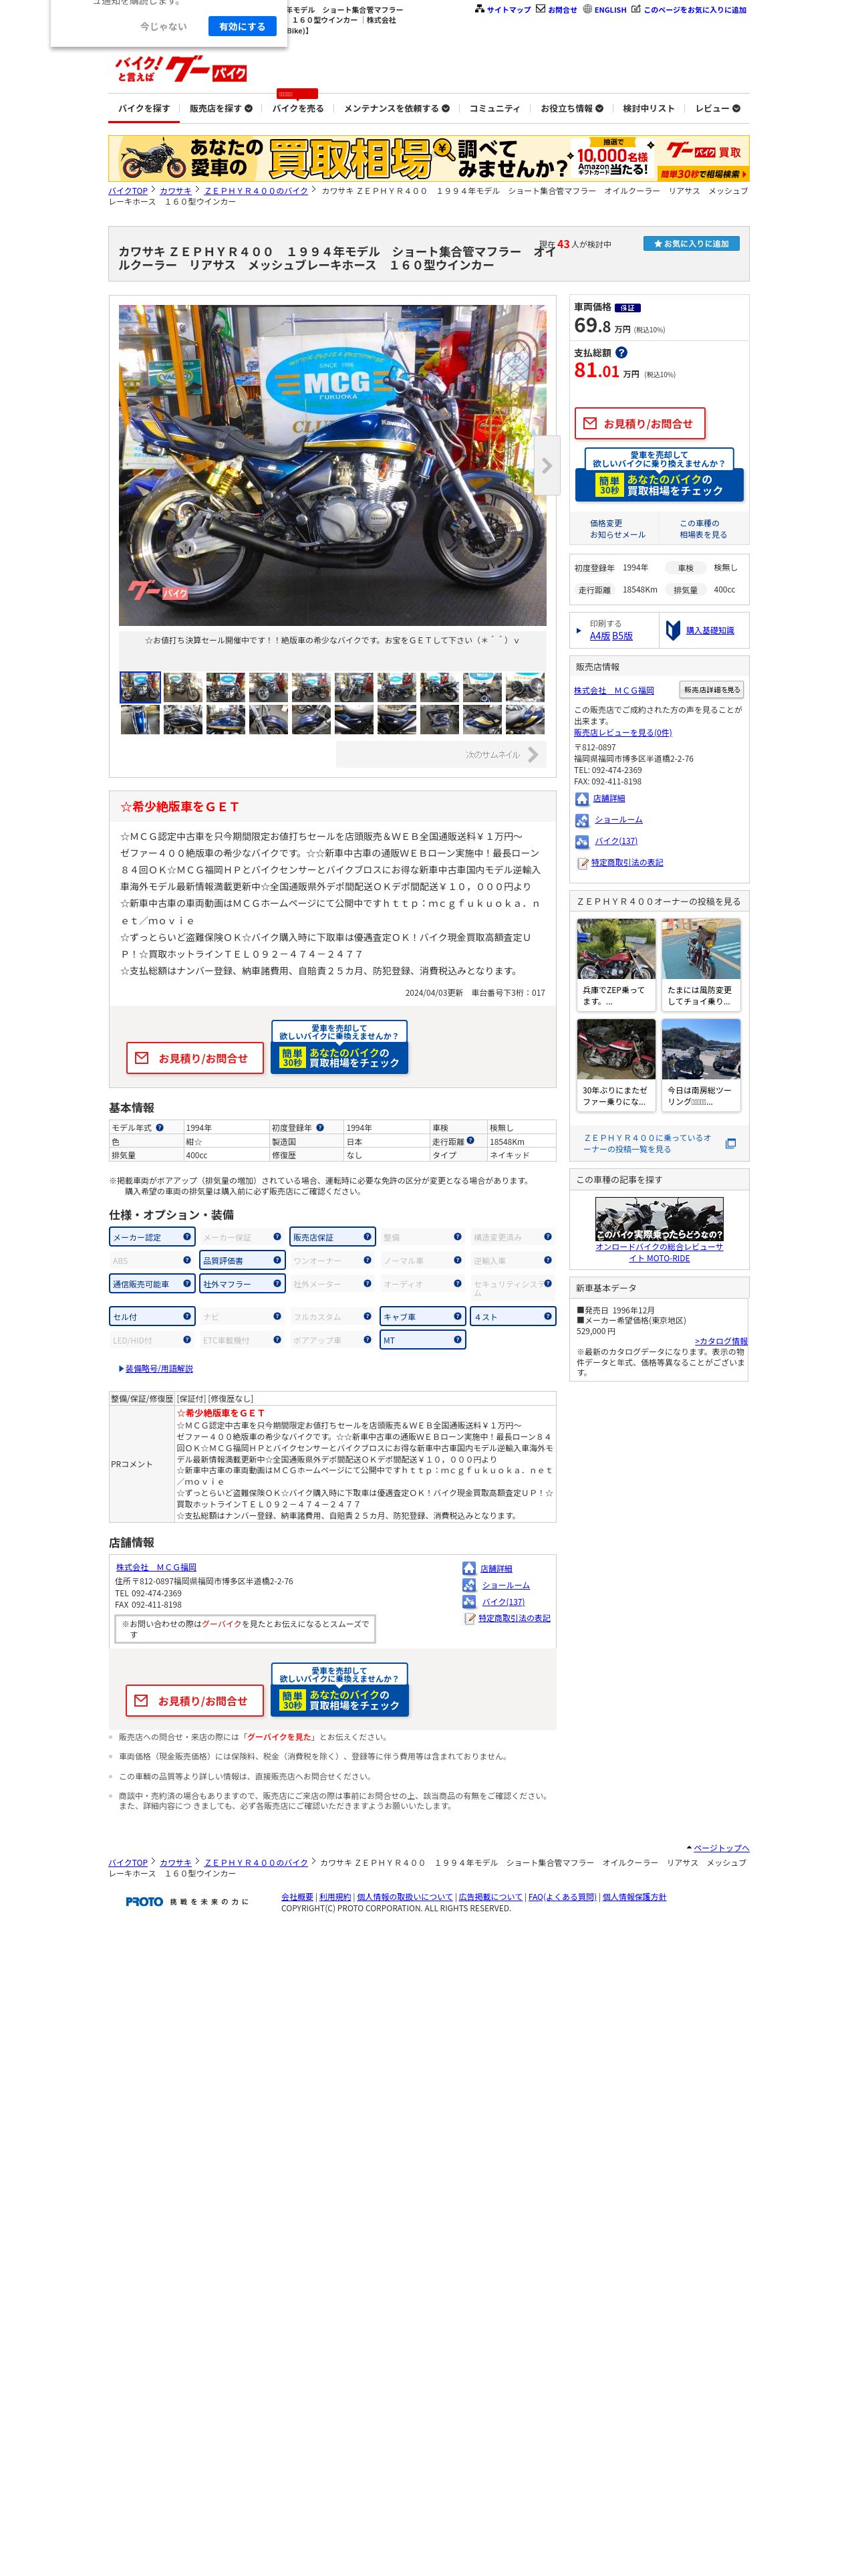
Task: Open the 検討中リスト menu item
Action: (648, 108)
